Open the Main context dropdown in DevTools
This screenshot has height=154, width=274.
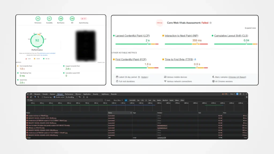click(233, 94)
